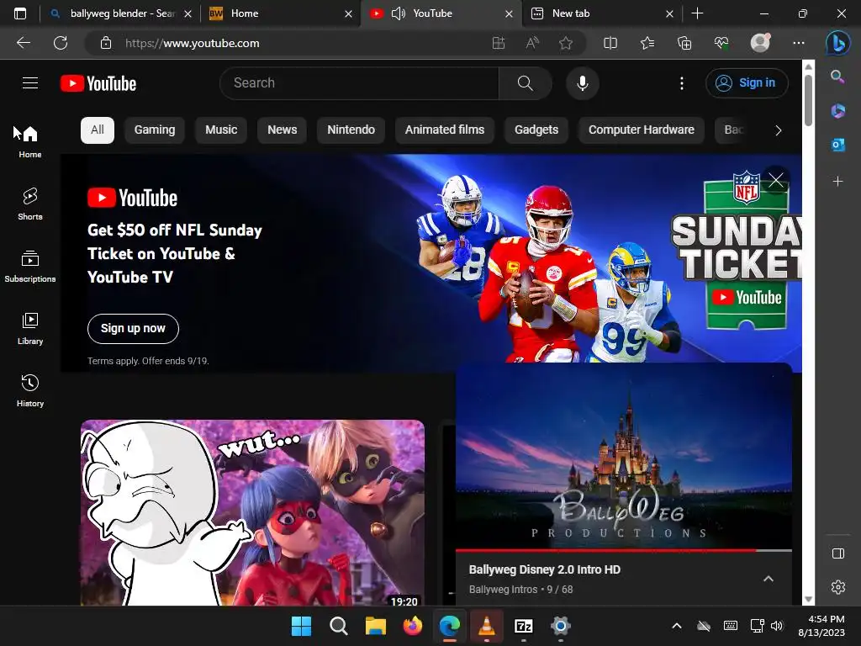
Task: Start voice search with microphone icon
Action: [583, 83]
